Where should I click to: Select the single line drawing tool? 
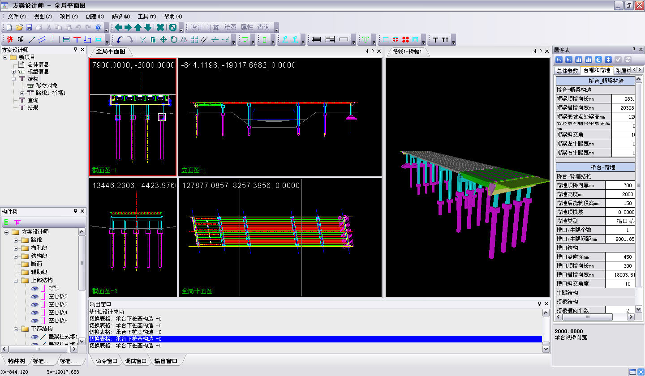[x=32, y=39]
